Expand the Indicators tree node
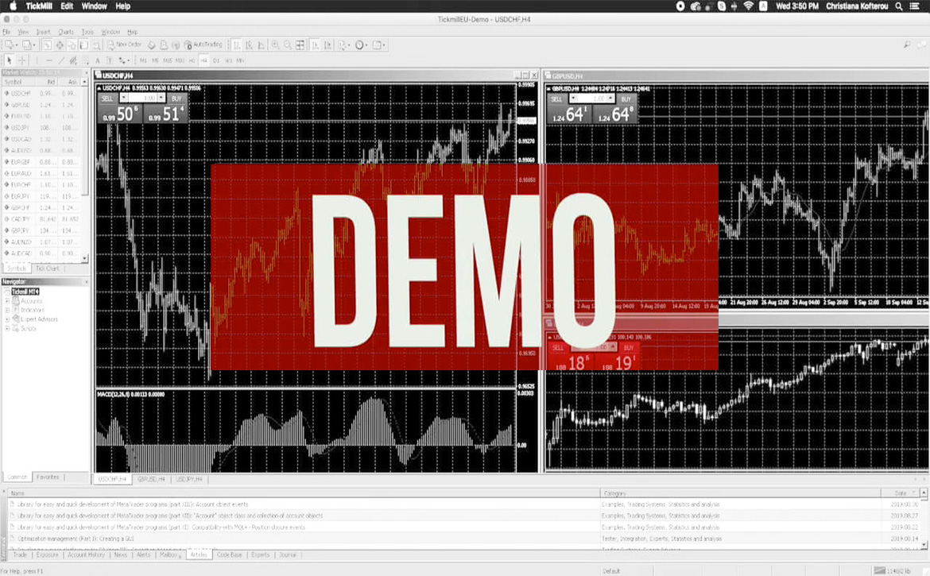The width and height of the screenshot is (930, 576). click(x=7, y=311)
